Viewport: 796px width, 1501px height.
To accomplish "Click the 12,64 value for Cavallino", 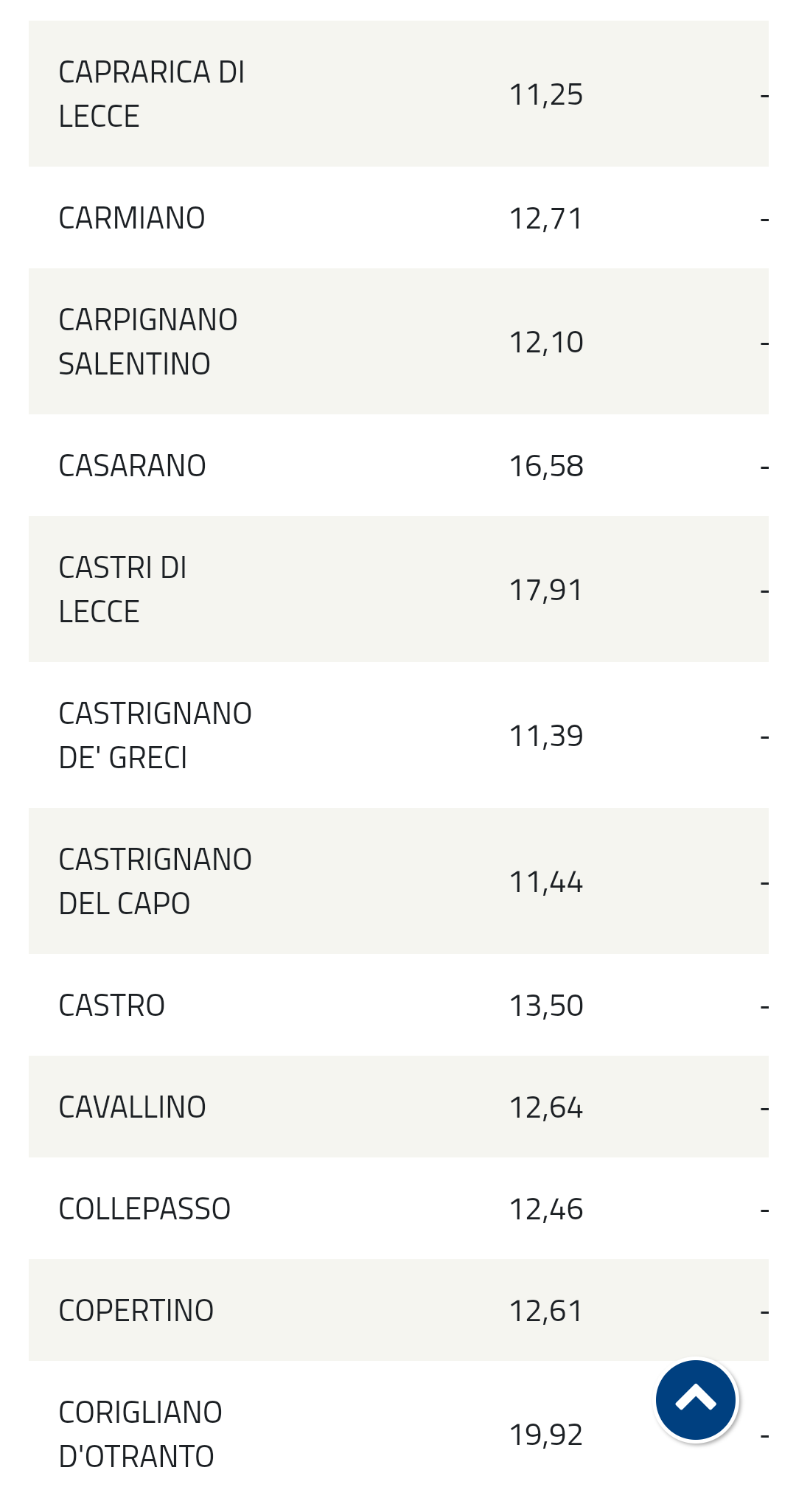I will pyautogui.click(x=546, y=1107).
